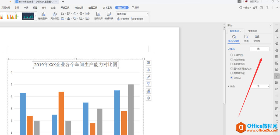Select 无填充(N) no fill option
The width and height of the screenshot is (280, 135).
point(237,55)
